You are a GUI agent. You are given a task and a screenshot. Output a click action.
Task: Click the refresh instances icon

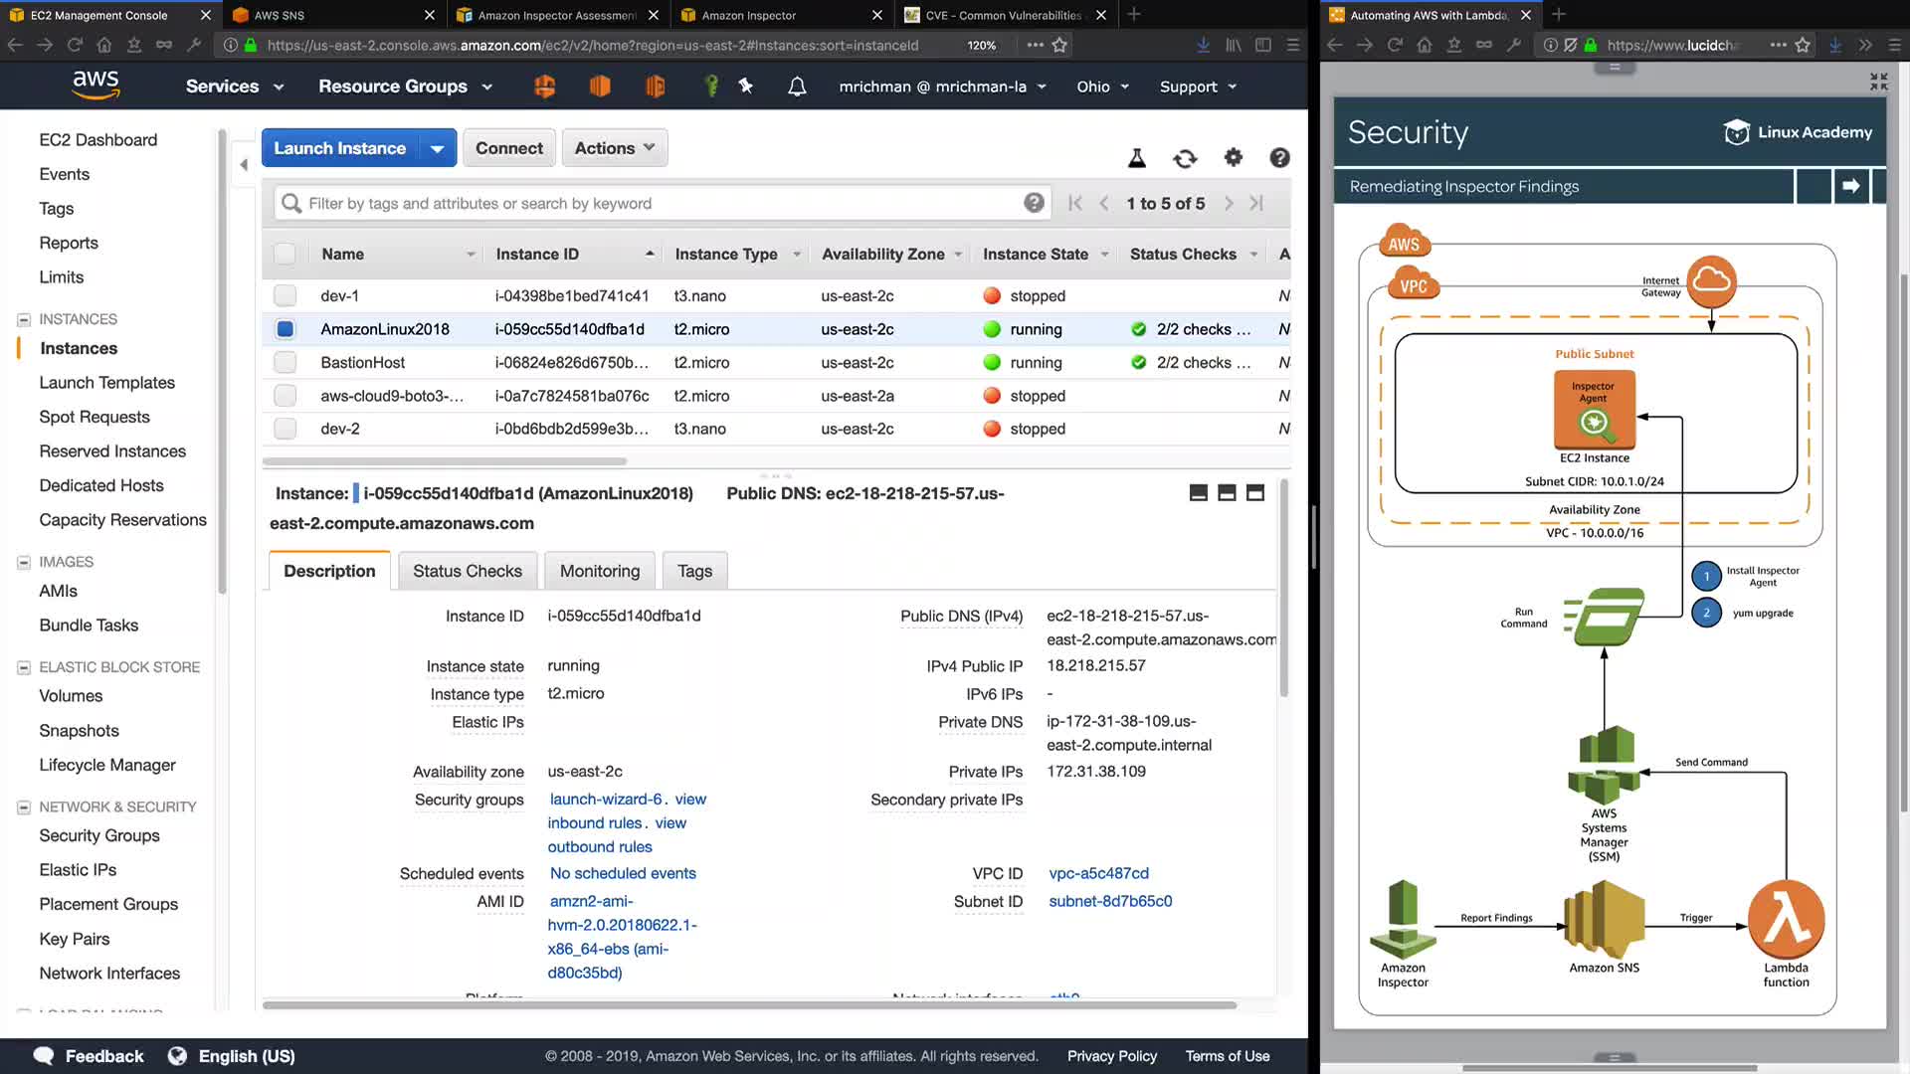pos(1185,158)
